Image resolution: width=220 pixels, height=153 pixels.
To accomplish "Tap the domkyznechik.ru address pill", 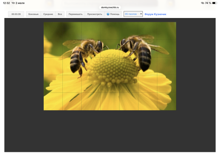I will pyautogui.click(x=110, y=7).
